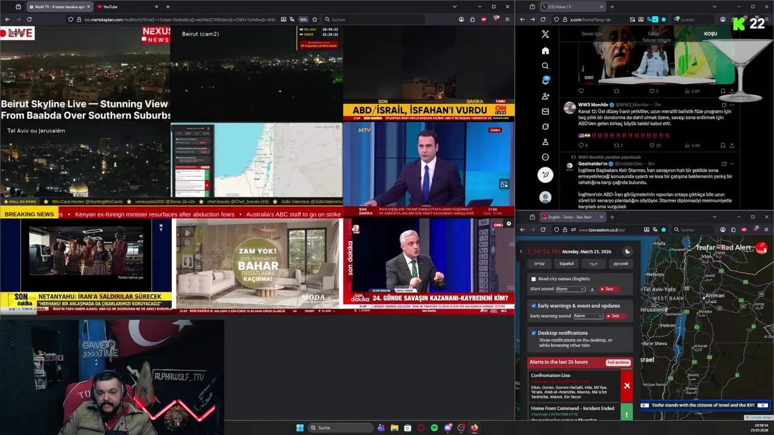Uncheck Early warnings & event end updates
Screen dimensions: 774x435
[x=533, y=306]
